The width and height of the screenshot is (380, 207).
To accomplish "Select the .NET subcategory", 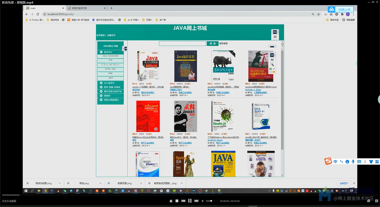I will (110, 78).
